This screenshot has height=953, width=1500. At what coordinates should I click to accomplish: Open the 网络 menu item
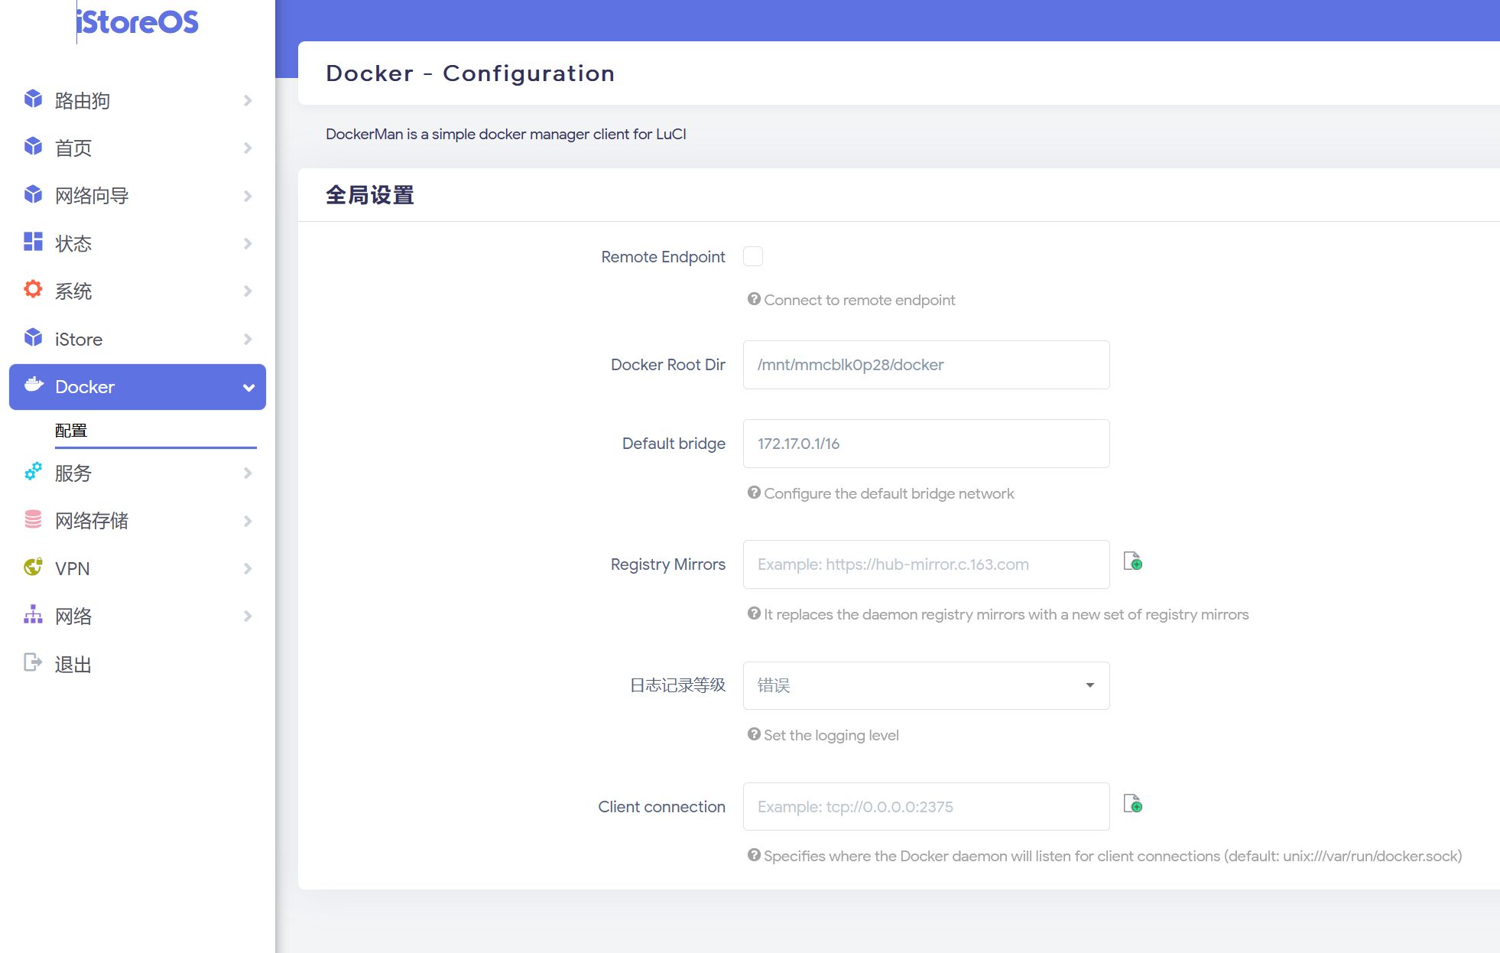138,616
